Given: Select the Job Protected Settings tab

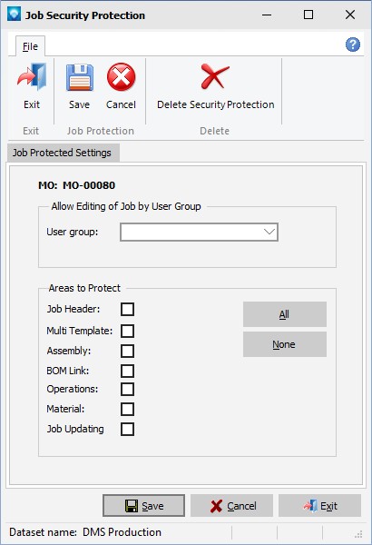Looking at the screenshot, I should [x=63, y=153].
